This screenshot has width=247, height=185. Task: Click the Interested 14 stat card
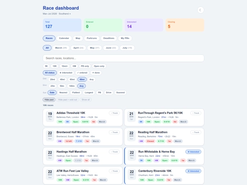pyautogui.click(x=144, y=25)
